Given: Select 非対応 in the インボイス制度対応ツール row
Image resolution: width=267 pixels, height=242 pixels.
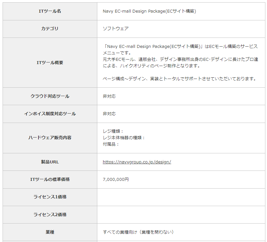Looking at the screenshot, I should [109, 114].
